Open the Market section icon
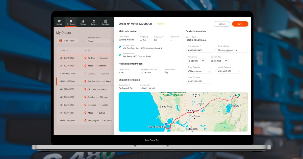Image resolution: width=303 pixels, height=159 pixels. coord(59,21)
